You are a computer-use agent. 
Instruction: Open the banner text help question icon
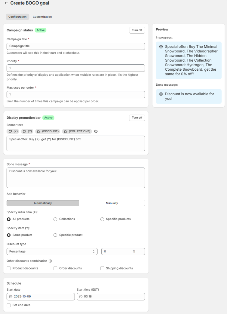96,131
